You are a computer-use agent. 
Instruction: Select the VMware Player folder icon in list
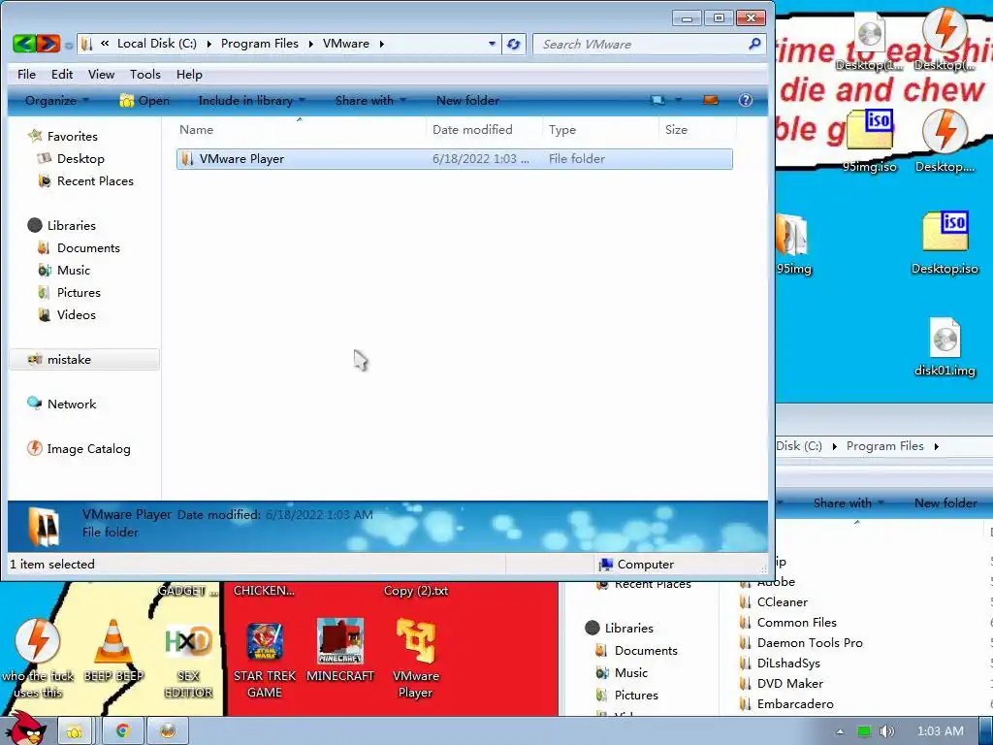click(x=187, y=159)
